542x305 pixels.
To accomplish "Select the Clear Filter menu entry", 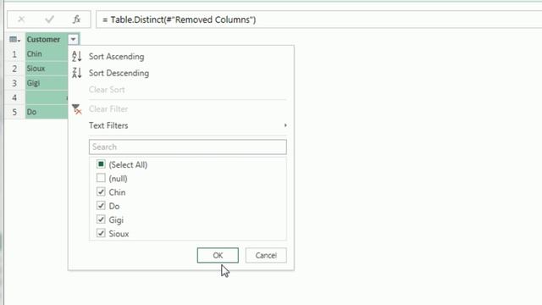I will [x=108, y=109].
